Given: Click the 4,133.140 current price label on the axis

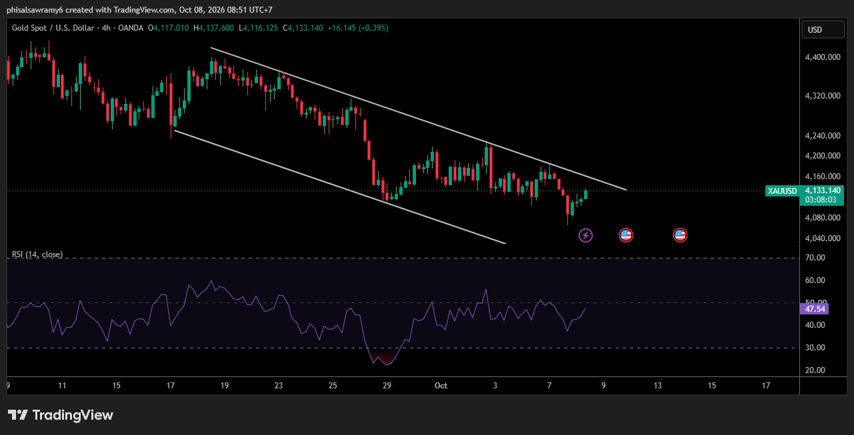Looking at the screenshot, I should (824, 190).
